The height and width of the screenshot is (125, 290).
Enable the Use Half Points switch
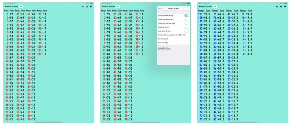pyautogui.click(x=187, y=27)
